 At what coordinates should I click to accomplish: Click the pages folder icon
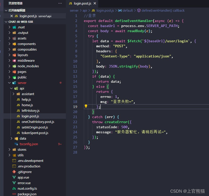[14, 72]
